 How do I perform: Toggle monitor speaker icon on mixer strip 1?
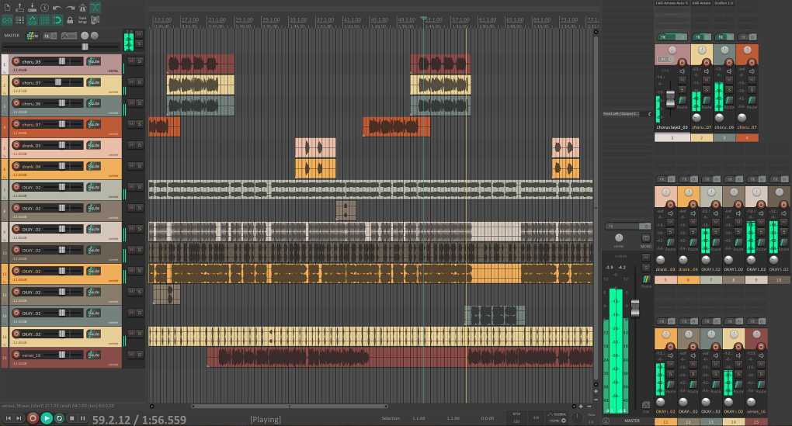pos(683,71)
